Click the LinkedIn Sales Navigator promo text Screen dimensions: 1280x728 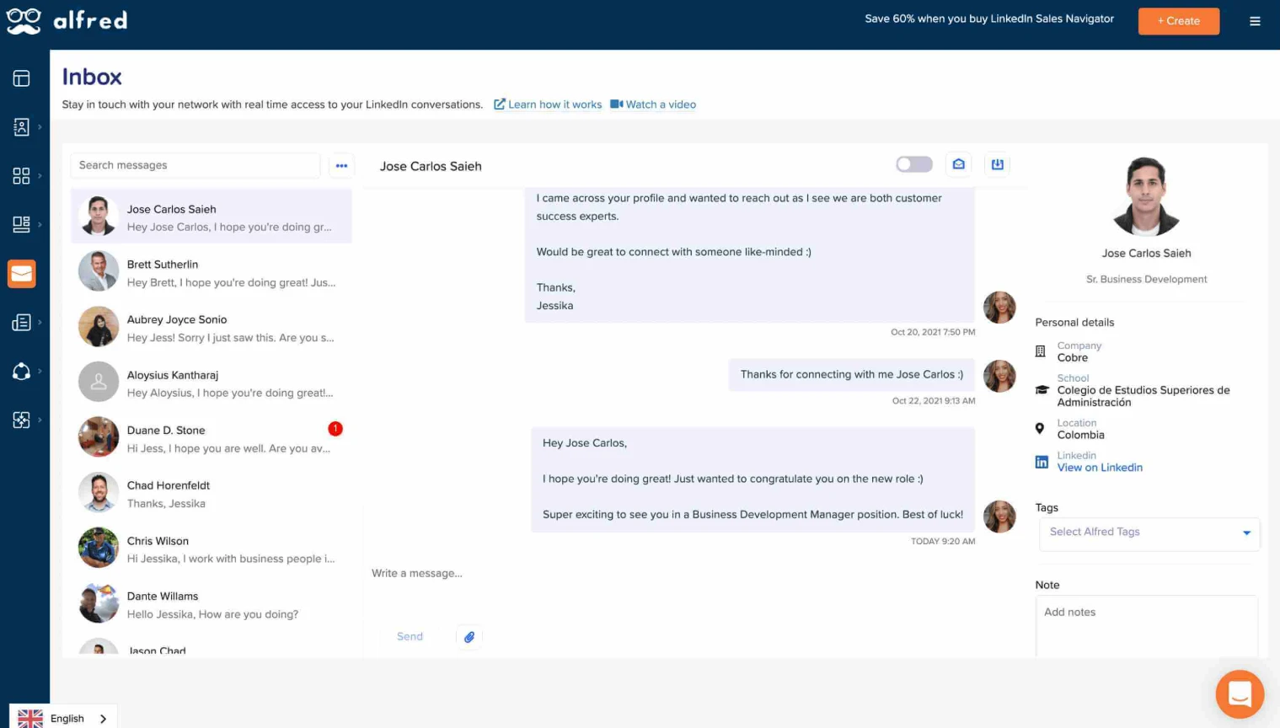tap(989, 19)
